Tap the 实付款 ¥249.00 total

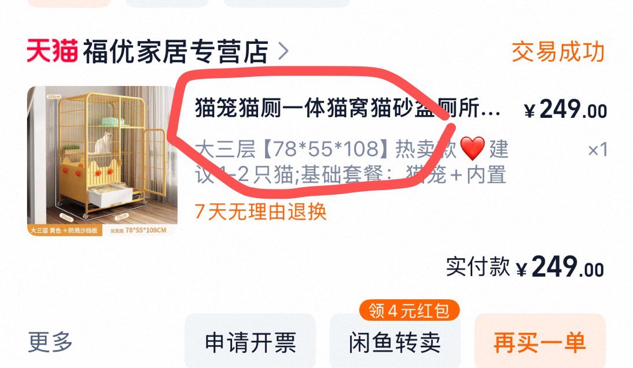pyautogui.click(x=525, y=267)
